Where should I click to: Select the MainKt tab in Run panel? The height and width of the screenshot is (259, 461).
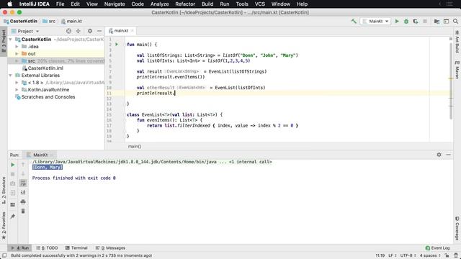pyautogui.click(x=40, y=155)
